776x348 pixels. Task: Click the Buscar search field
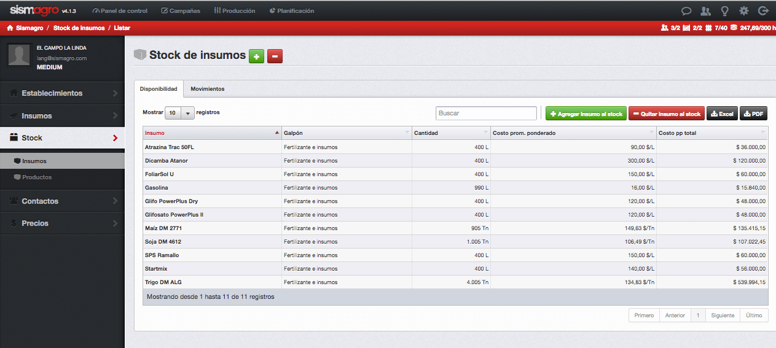click(x=486, y=114)
